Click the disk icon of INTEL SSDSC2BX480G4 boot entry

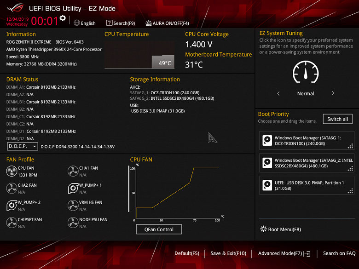(267, 163)
